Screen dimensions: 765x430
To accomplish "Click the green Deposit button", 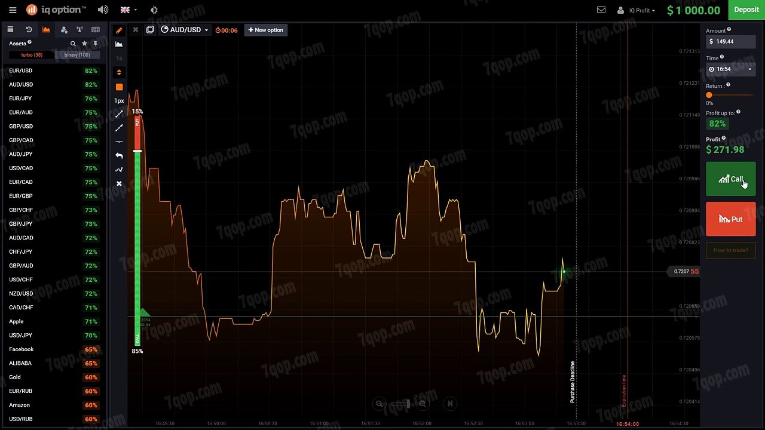I will coord(746,10).
